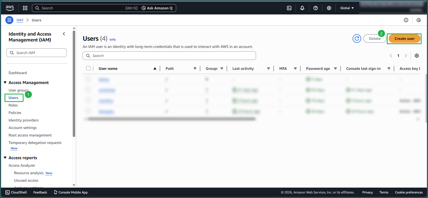Viewport: 428px width, 198px height.
Task: Select all users checkbox
Action: tap(88, 68)
